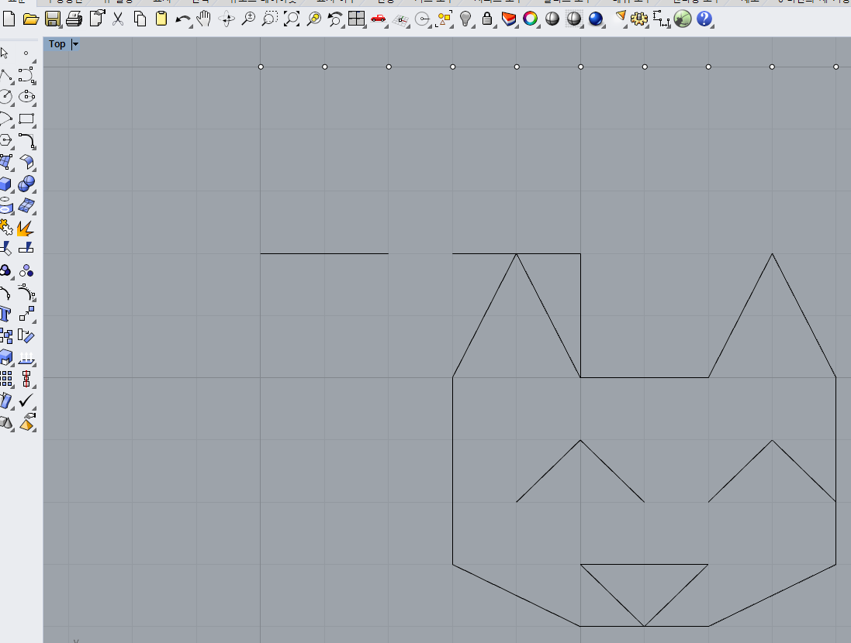
Task: Print the drawing with printer icon
Action: tap(74, 19)
